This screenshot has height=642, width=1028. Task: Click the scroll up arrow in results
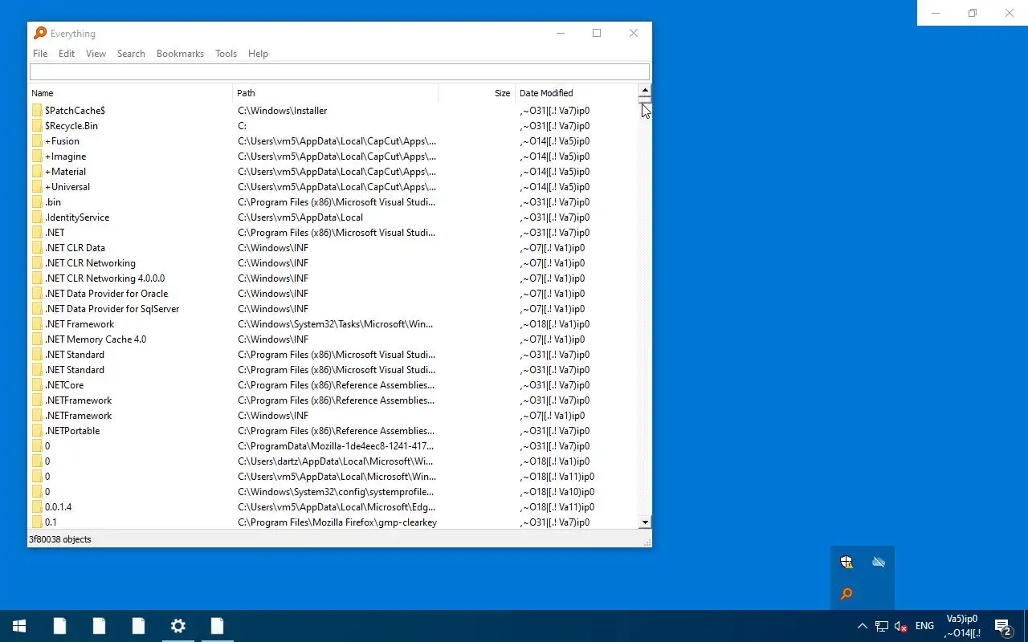(645, 91)
